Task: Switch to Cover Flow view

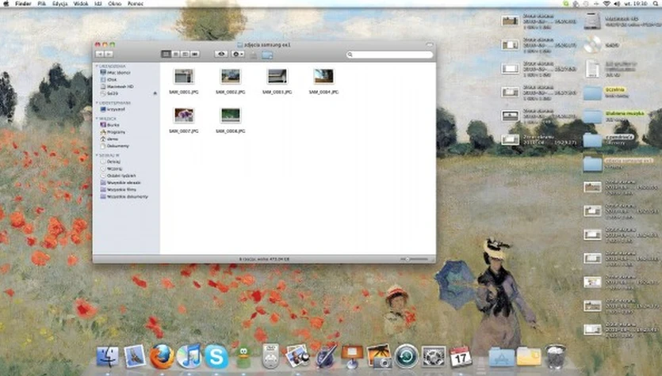Action: point(194,54)
